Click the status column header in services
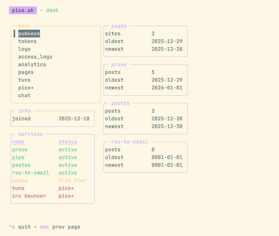This screenshot has height=236, width=279. [x=68, y=142]
